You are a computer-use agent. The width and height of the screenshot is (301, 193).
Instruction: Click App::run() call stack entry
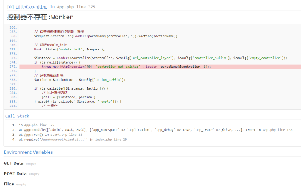tap(50, 135)
